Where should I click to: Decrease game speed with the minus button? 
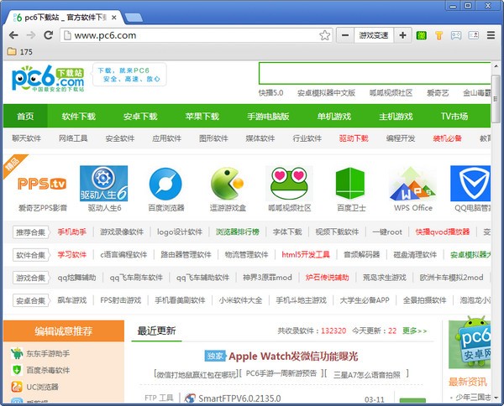coord(345,35)
